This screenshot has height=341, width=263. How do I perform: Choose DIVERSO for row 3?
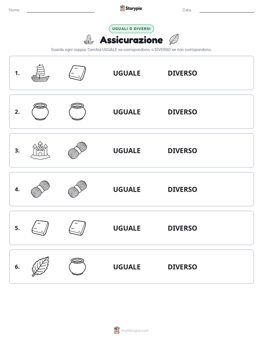[x=182, y=151]
